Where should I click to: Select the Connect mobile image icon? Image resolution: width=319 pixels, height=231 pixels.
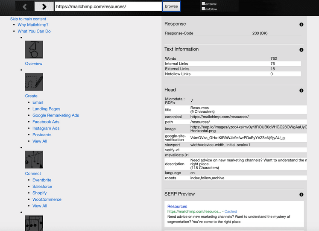coord(34,160)
